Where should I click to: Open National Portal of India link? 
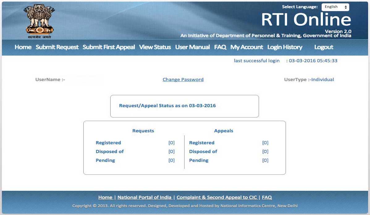[145, 197]
